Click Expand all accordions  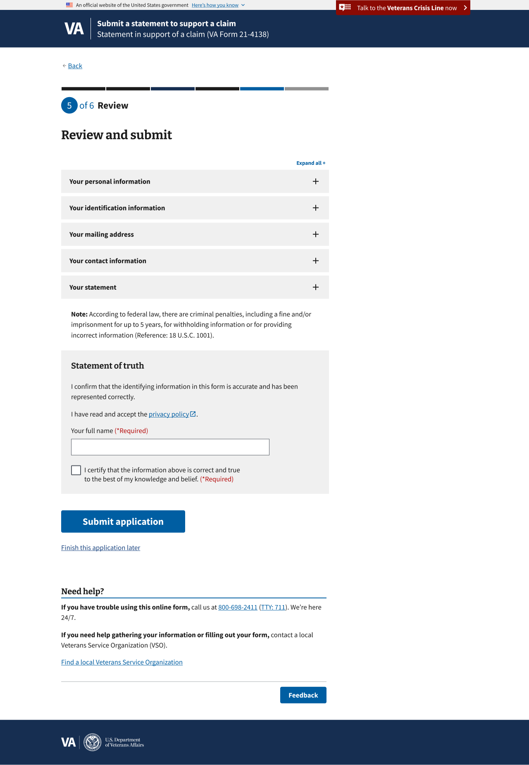point(311,163)
